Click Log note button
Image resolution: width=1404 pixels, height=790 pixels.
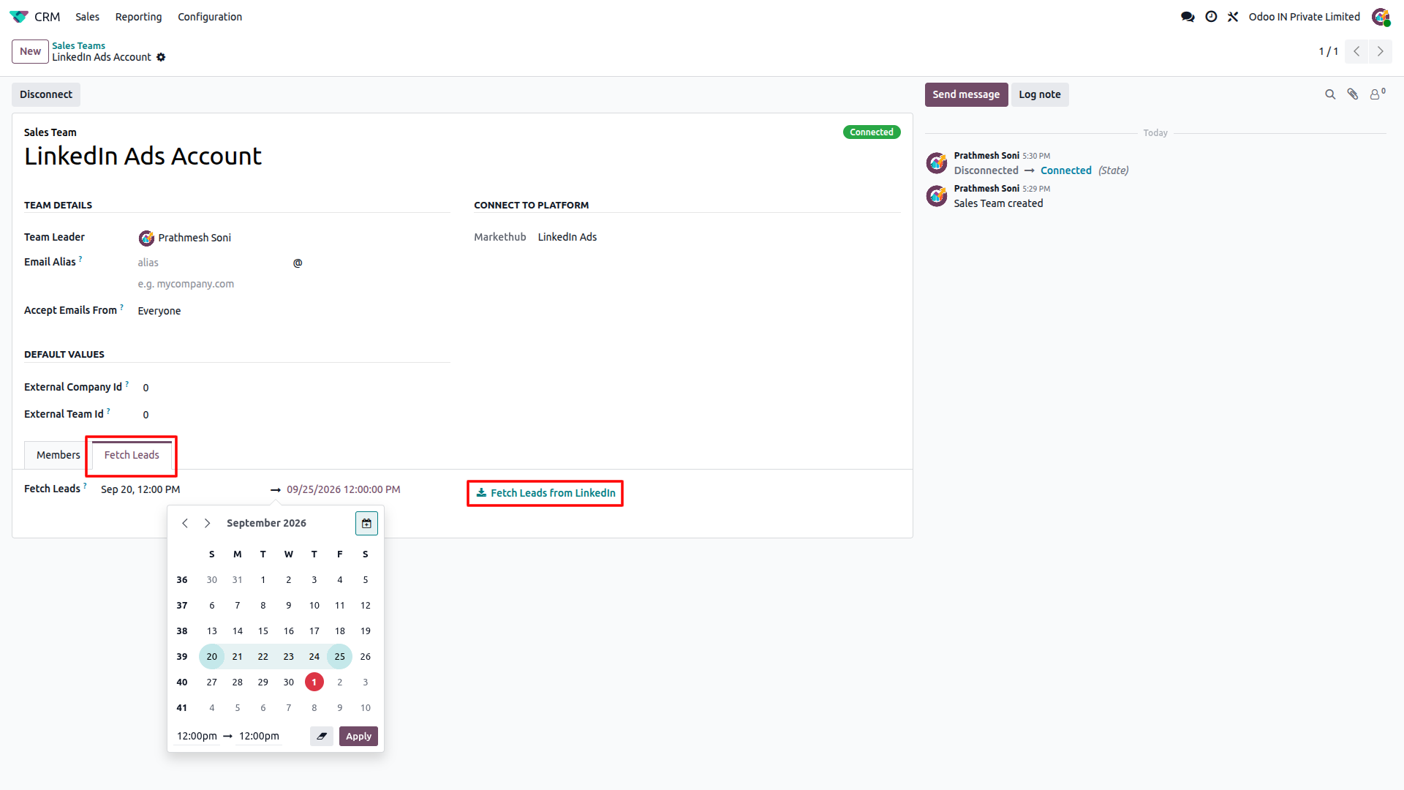(1040, 94)
